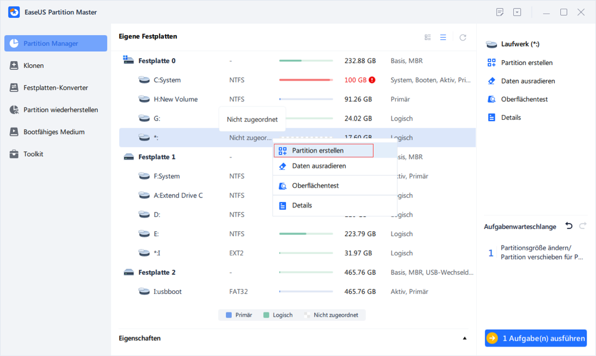The image size is (596, 356).
Task: Click the Nicht zugeordnet legend swatch
Action: point(307,315)
